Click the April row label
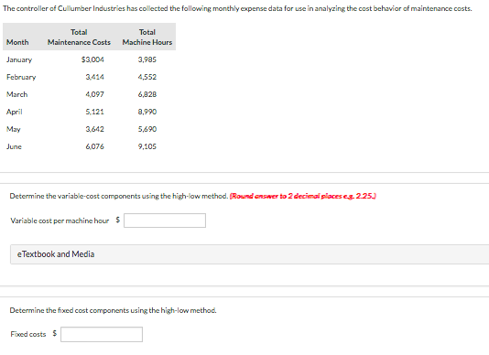489x355 pixels. (14, 112)
